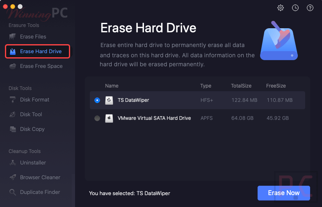The width and height of the screenshot is (322, 207).
Task: Go to Disk Tool
Action: pos(31,114)
